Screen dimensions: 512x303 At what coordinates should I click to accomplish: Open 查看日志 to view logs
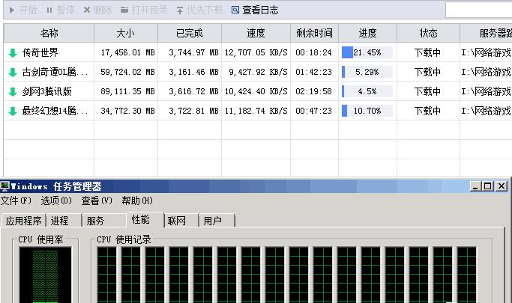(255, 10)
